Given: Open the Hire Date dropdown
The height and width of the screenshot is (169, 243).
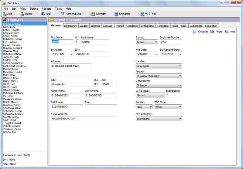Looking at the screenshot, I should point(156,54).
